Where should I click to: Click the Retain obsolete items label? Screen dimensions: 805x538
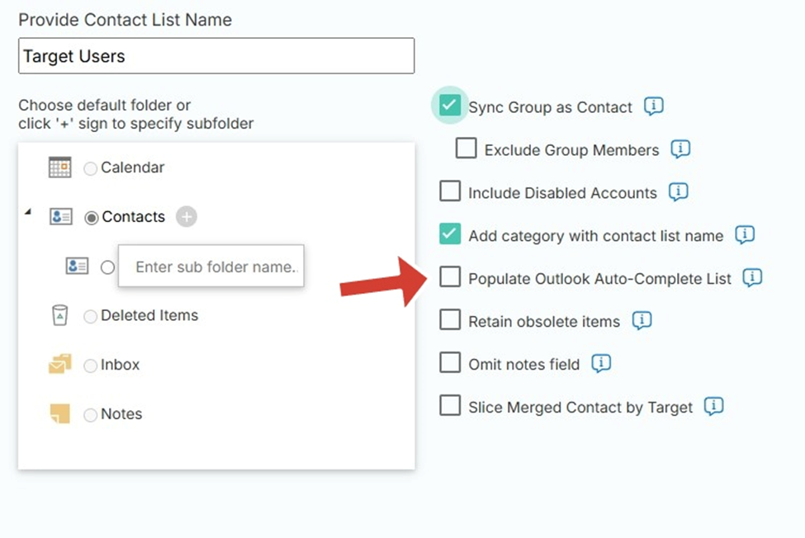[x=544, y=322]
